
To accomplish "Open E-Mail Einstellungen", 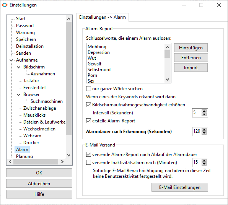I will tap(180, 187).
